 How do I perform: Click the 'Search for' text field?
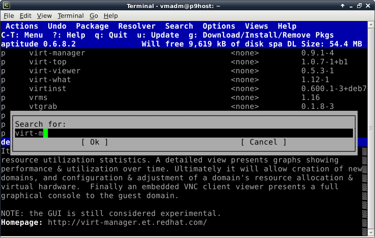[x=183, y=133]
